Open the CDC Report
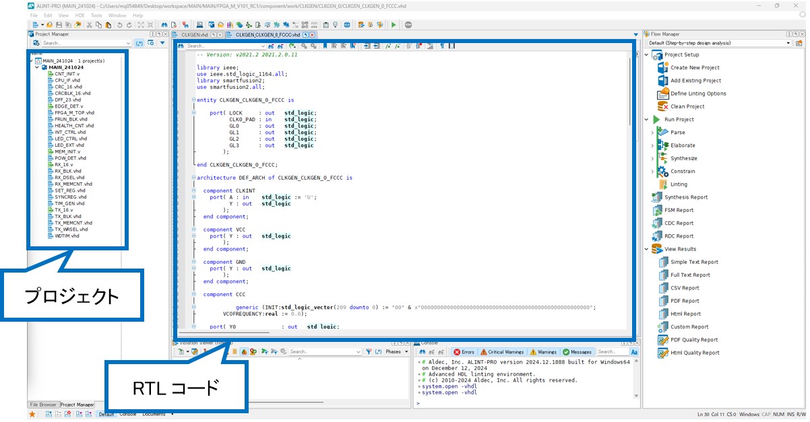Viewport: 810px width, 422px height. pyautogui.click(x=679, y=223)
